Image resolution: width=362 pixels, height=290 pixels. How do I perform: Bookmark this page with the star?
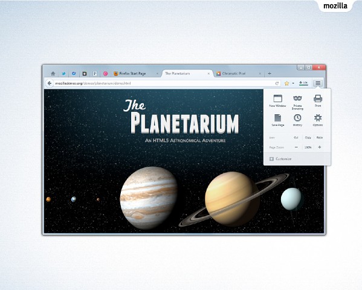click(x=286, y=83)
